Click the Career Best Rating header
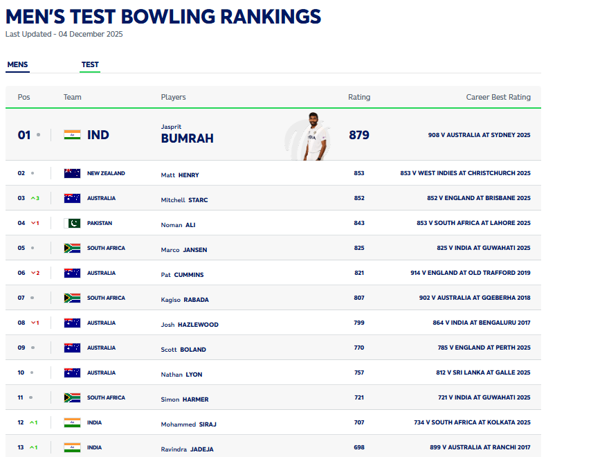Screen dimensions: 591x457 pos(498,98)
